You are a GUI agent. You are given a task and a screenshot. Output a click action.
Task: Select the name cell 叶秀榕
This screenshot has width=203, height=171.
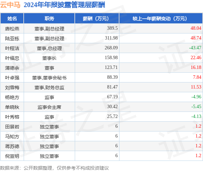12,117
